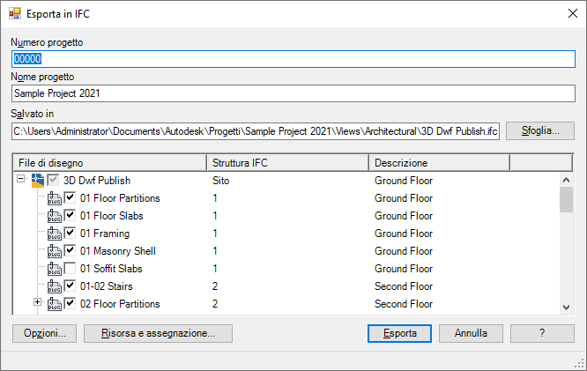The width and height of the screenshot is (587, 371).
Task: Expand the 02 Floor Partitions node
Action: coord(37,303)
